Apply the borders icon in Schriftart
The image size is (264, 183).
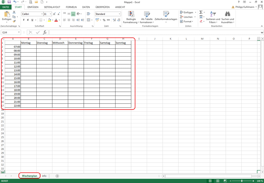pyautogui.click(x=41, y=20)
